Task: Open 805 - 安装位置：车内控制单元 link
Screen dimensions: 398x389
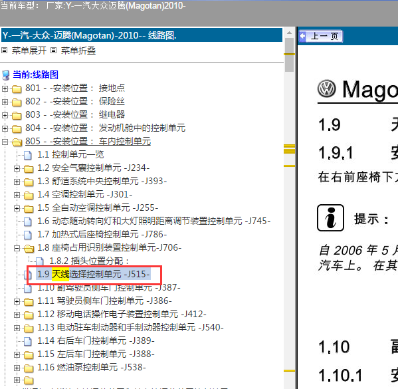Action: [88, 141]
